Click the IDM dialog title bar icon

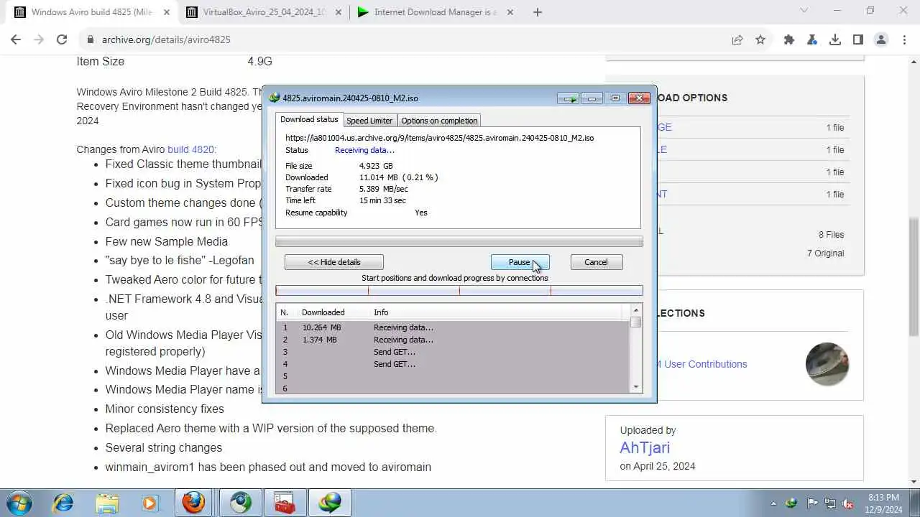click(x=274, y=98)
